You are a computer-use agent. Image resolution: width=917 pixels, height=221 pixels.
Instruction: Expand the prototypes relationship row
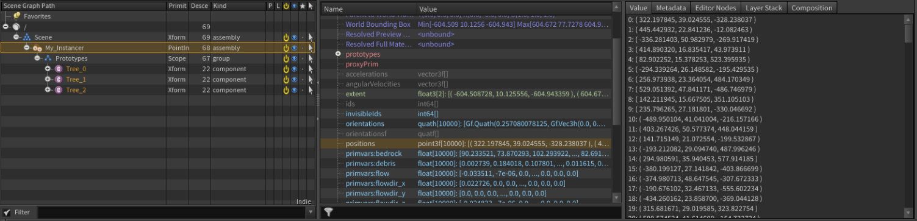[338, 54]
